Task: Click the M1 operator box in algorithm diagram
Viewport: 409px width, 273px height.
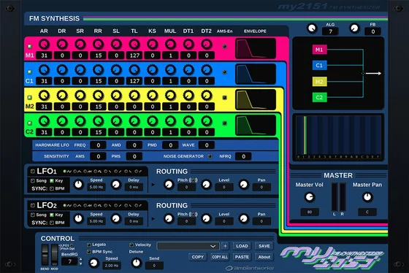Action: tap(320, 50)
